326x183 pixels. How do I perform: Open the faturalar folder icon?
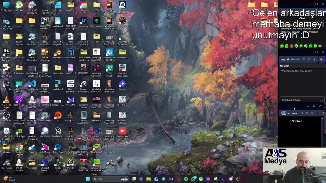6,148
